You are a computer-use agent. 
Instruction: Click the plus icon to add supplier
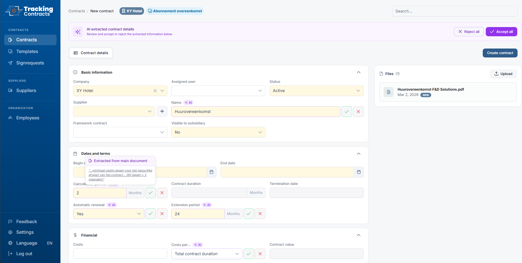click(162, 111)
